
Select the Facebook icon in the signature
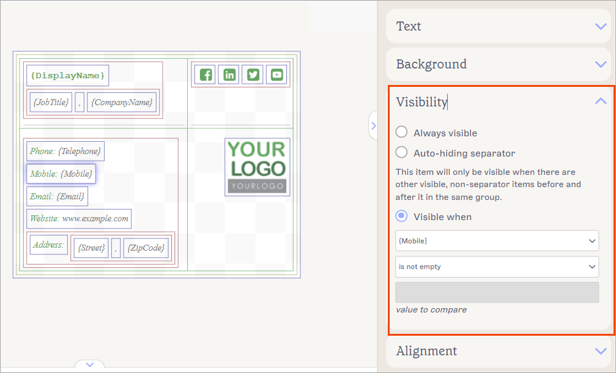(206, 75)
